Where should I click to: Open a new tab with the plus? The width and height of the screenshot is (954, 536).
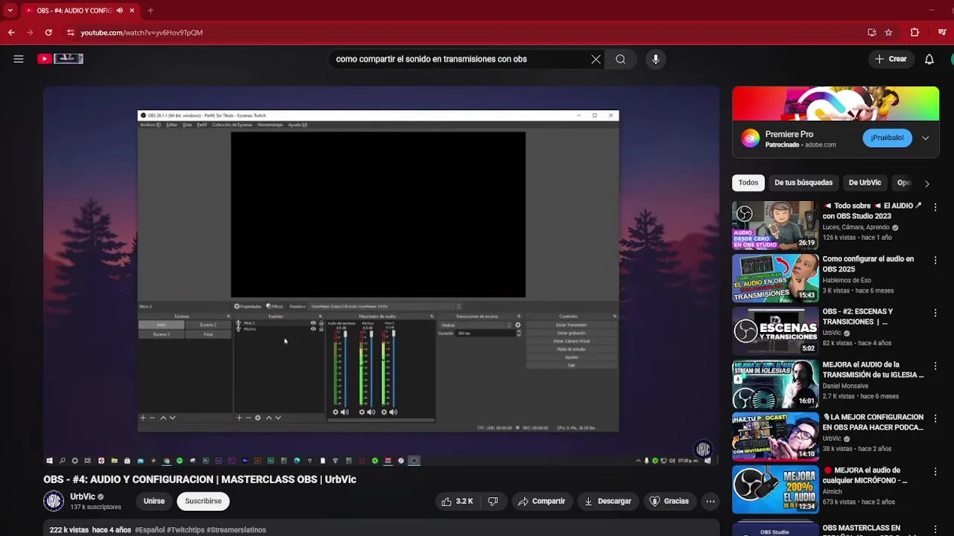click(151, 10)
